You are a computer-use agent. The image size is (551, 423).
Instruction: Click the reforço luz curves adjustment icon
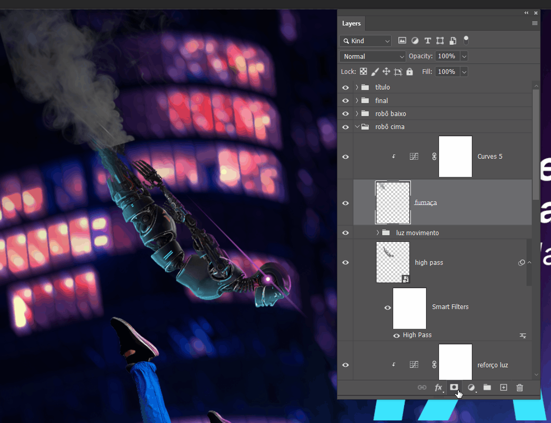coord(414,365)
